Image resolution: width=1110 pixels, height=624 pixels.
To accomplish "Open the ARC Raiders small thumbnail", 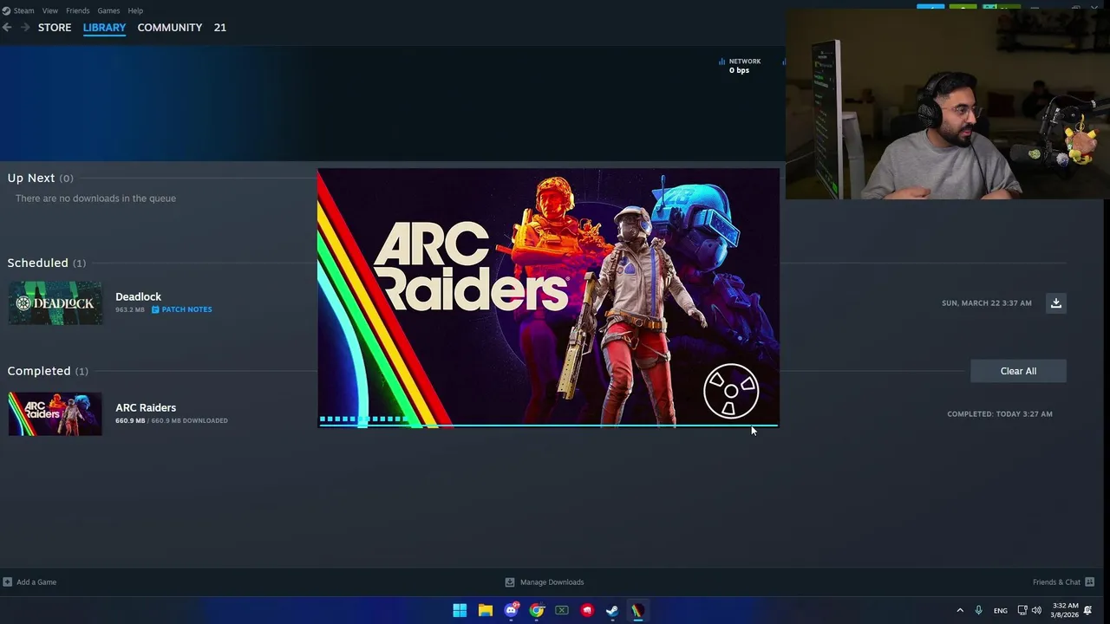I will tap(55, 414).
